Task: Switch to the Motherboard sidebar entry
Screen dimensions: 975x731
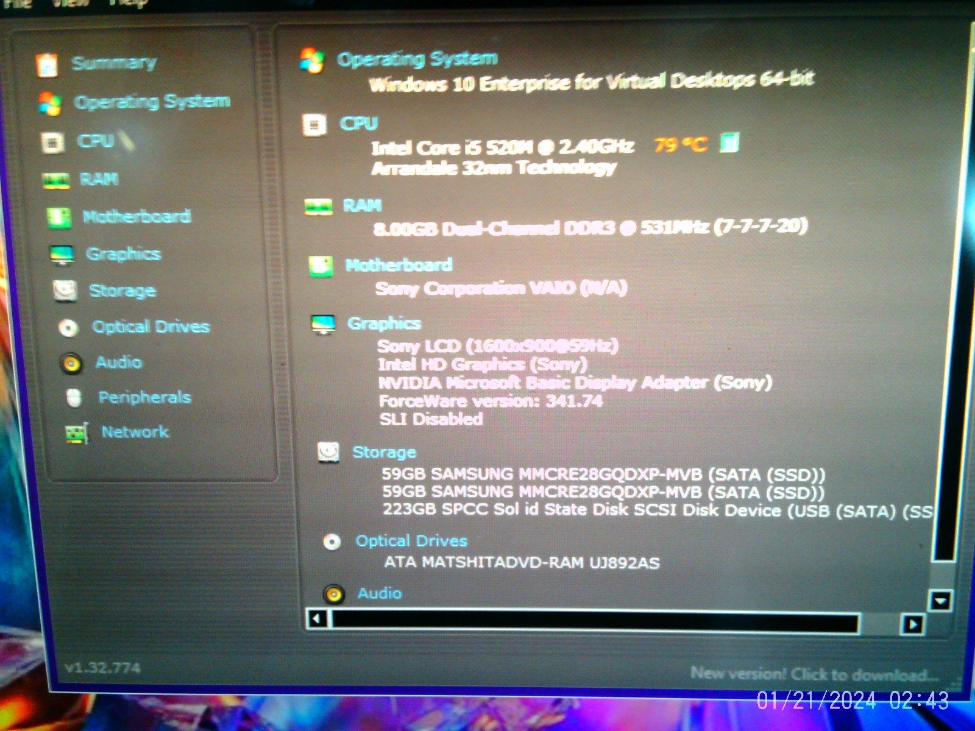Action: pos(137,216)
